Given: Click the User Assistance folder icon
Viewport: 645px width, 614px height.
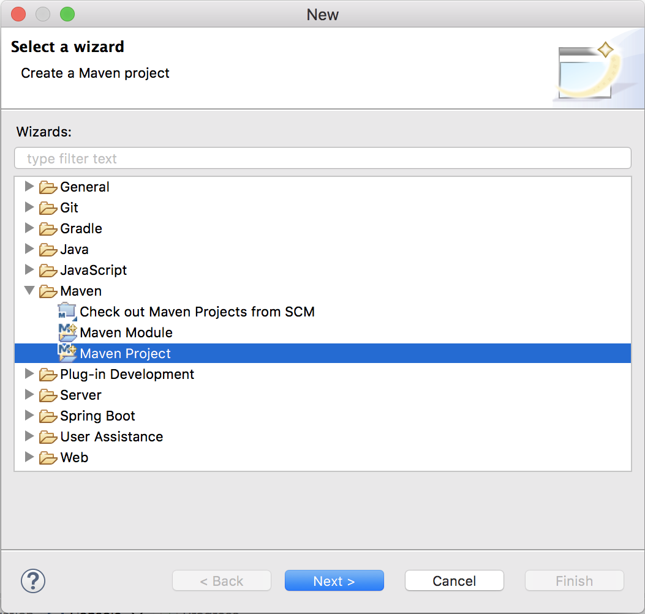Looking at the screenshot, I should click(48, 437).
